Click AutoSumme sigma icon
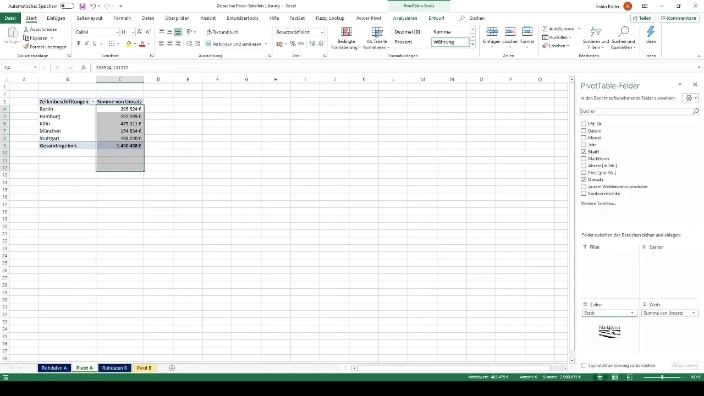The height and width of the screenshot is (396, 704). click(545, 29)
